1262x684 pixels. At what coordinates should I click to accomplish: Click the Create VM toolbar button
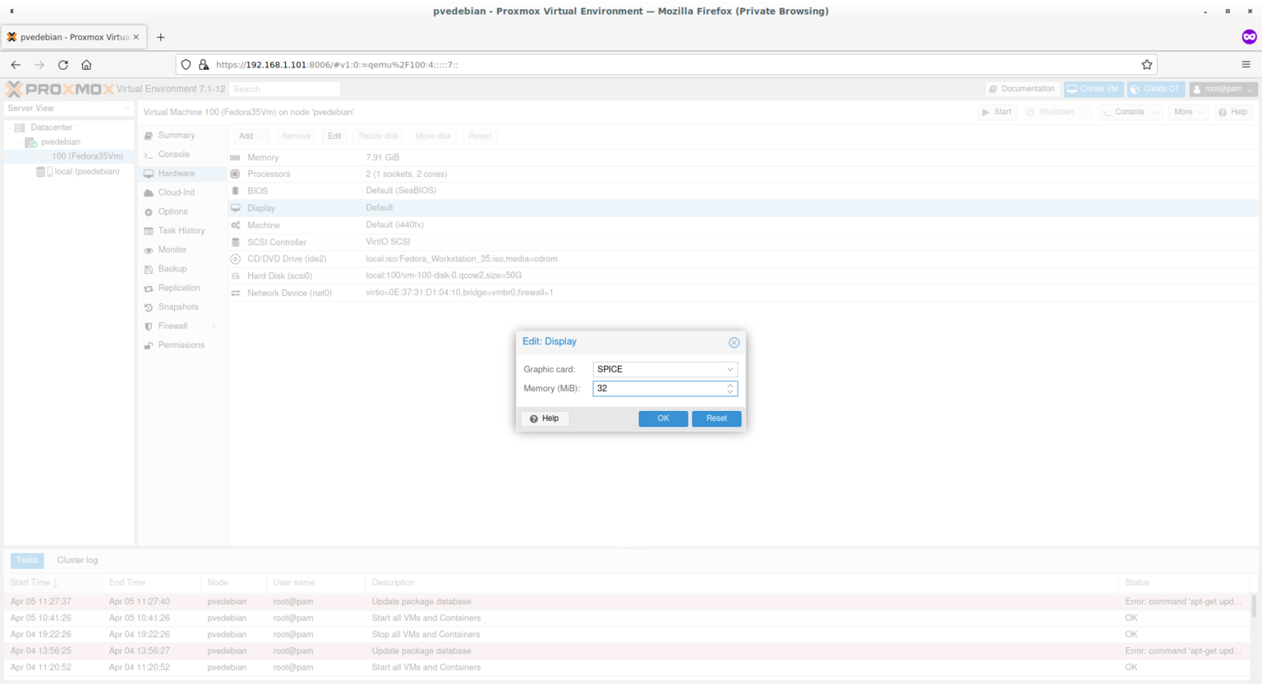(x=1093, y=89)
